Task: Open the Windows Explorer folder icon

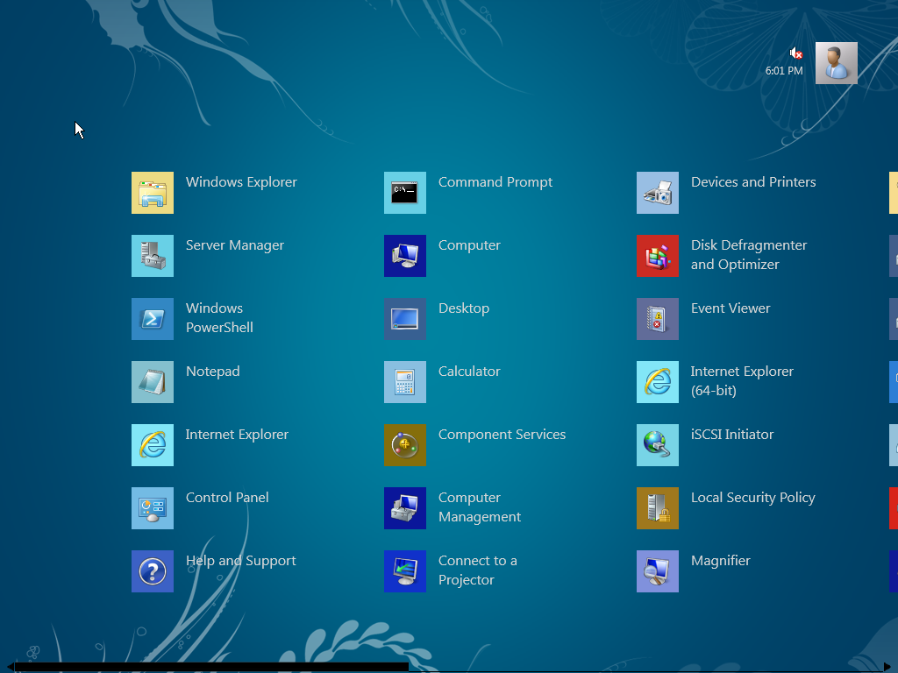Action: click(153, 193)
